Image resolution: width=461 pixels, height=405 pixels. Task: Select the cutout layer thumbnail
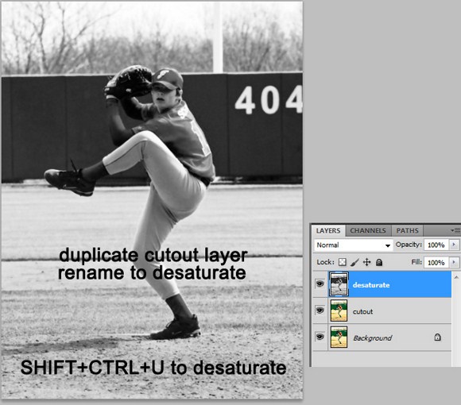(x=339, y=310)
